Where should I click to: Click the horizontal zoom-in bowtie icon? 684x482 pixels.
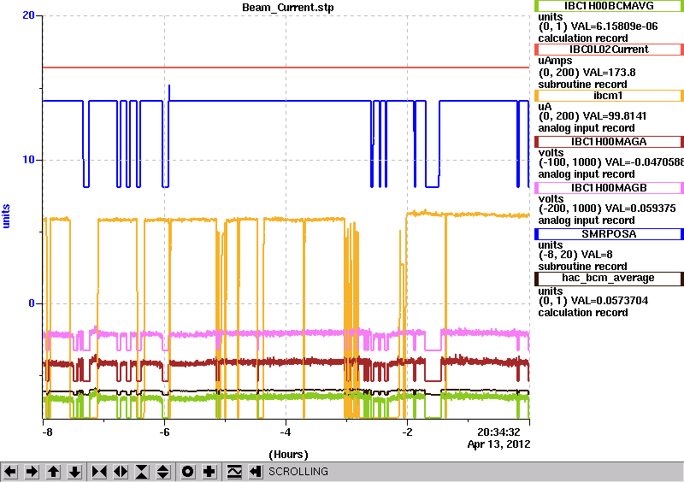coord(99,472)
